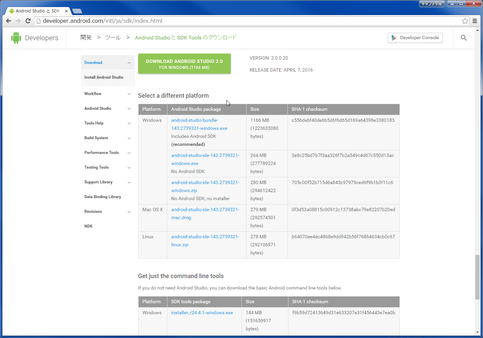Expand the Android Studio sidebar section

tap(129, 109)
